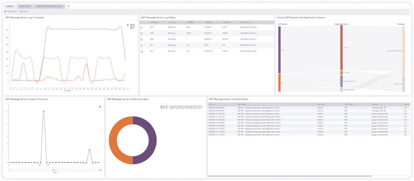Sort Incident Details by Date _ts column
Screen dimensions: 414x181
click(x=212, y=104)
